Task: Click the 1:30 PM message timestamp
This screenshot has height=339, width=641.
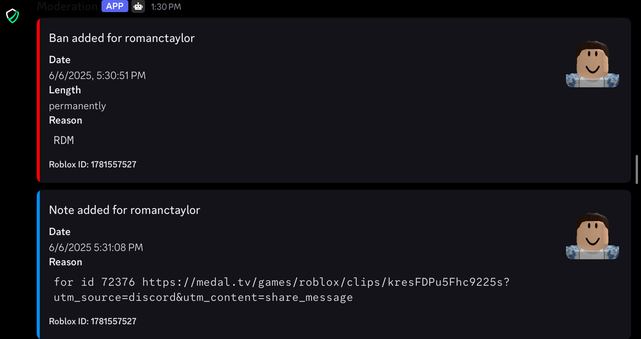Action: [x=166, y=7]
